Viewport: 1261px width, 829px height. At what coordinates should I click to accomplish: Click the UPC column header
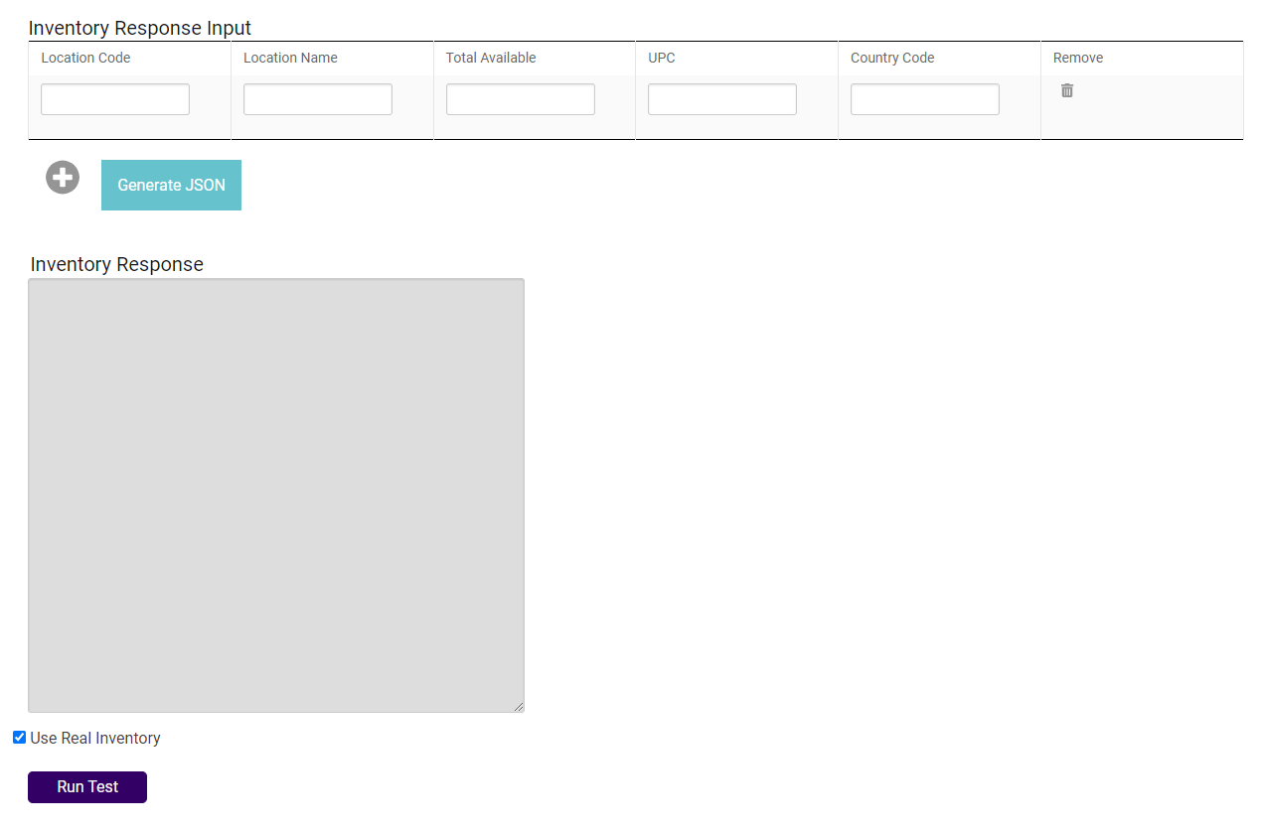(661, 58)
